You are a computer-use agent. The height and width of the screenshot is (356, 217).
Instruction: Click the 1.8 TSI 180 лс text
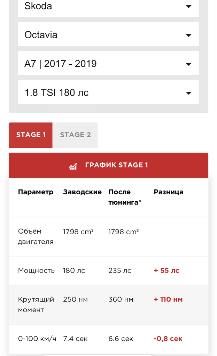pos(56,92)
